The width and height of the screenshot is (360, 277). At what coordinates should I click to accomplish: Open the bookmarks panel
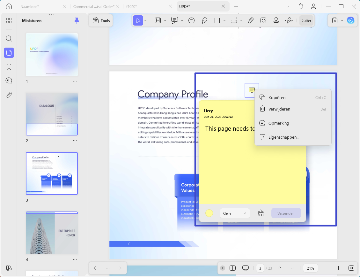[9, 67]
